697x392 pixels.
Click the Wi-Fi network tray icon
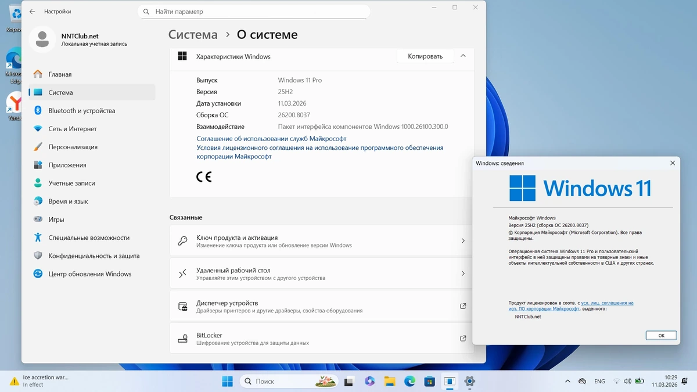[x=616, y=382]
